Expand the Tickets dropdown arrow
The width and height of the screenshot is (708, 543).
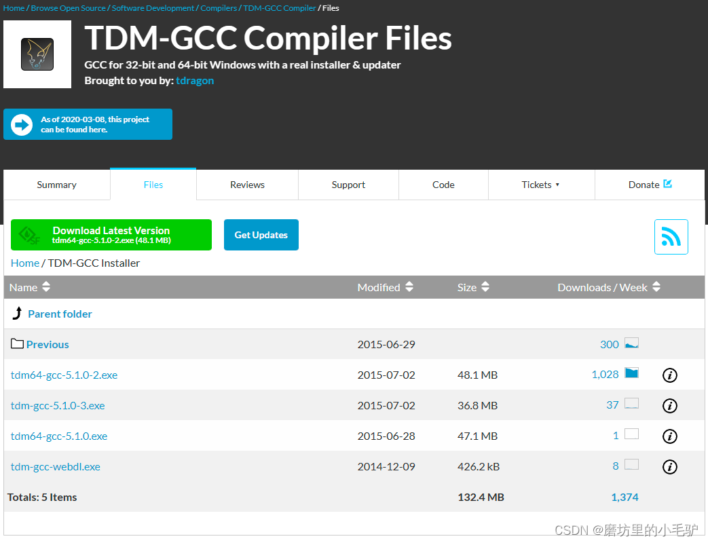pyautogui.click(x=557, y=185)
